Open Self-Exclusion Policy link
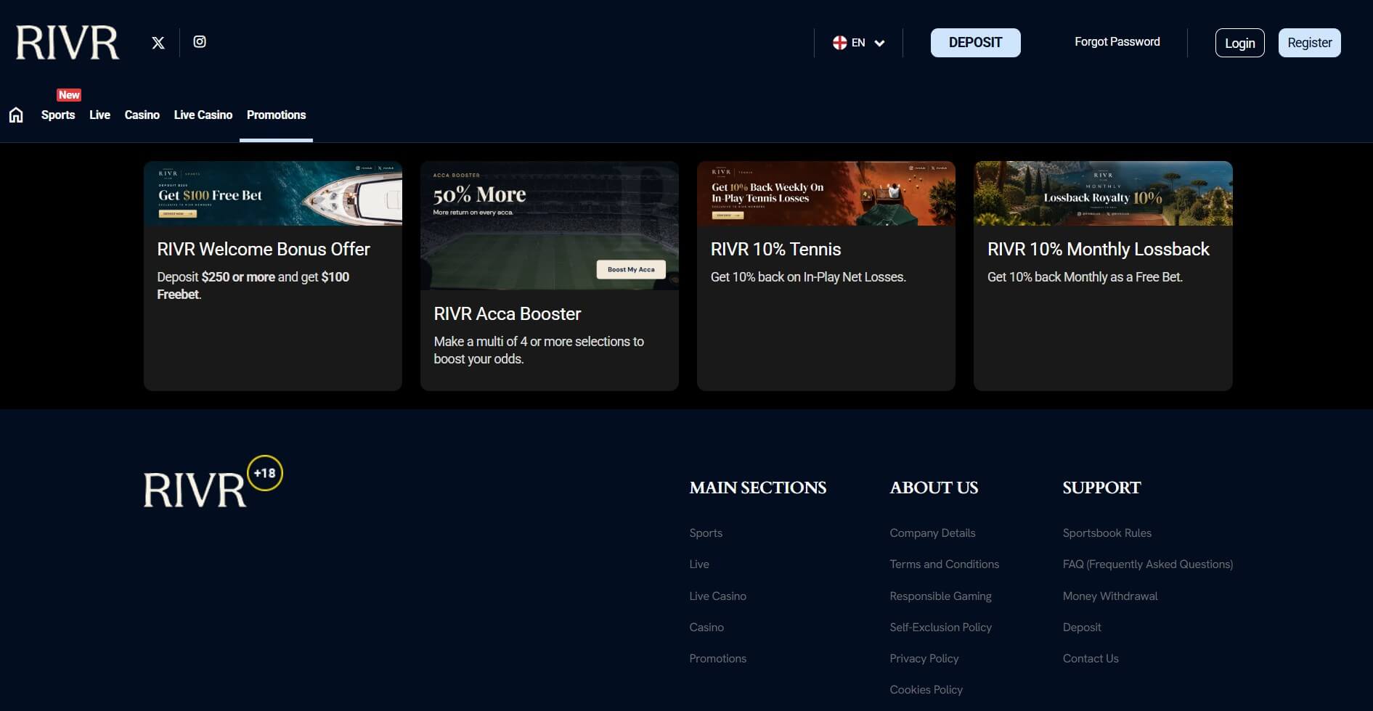Screen dimensions: 1373x711 coord(940,627)
